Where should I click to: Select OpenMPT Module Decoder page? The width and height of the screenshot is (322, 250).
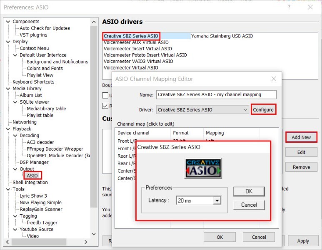[58, 156]
